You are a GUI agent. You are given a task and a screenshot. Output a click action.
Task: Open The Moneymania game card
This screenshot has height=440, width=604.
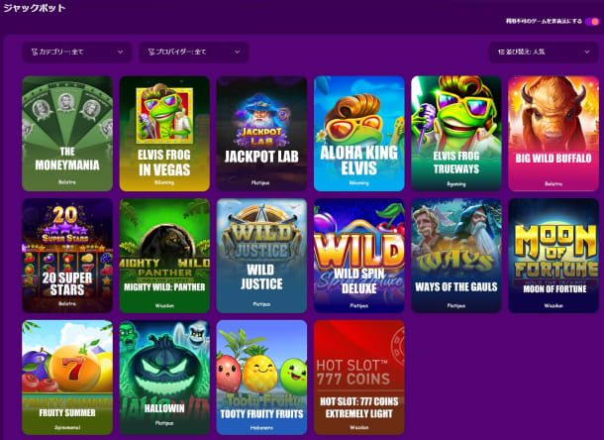pos(67,134)
